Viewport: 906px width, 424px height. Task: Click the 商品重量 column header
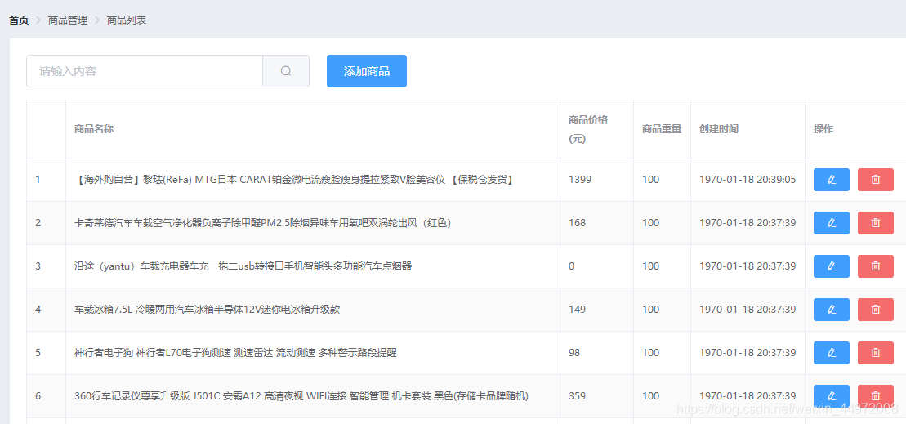pyautogui.click(x=662, y=129)
